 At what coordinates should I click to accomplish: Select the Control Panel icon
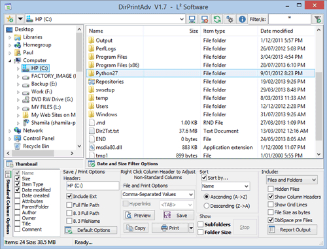(18, 139)
